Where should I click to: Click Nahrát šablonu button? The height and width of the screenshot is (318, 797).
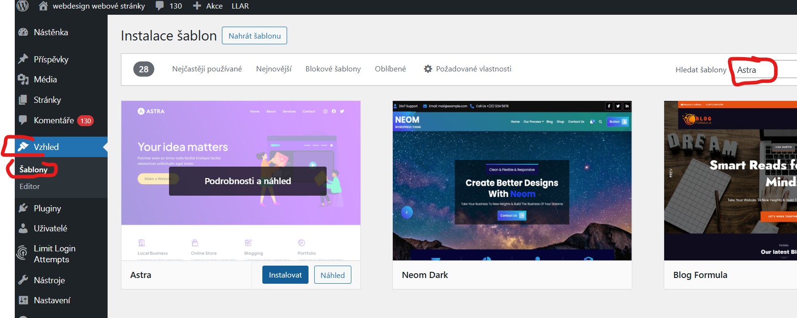pyautogui.click(x=254, y=36)
